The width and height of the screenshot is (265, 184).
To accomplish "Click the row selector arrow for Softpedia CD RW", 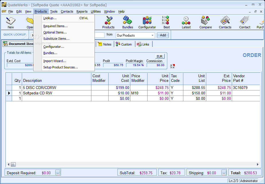I will click(9, 93).
